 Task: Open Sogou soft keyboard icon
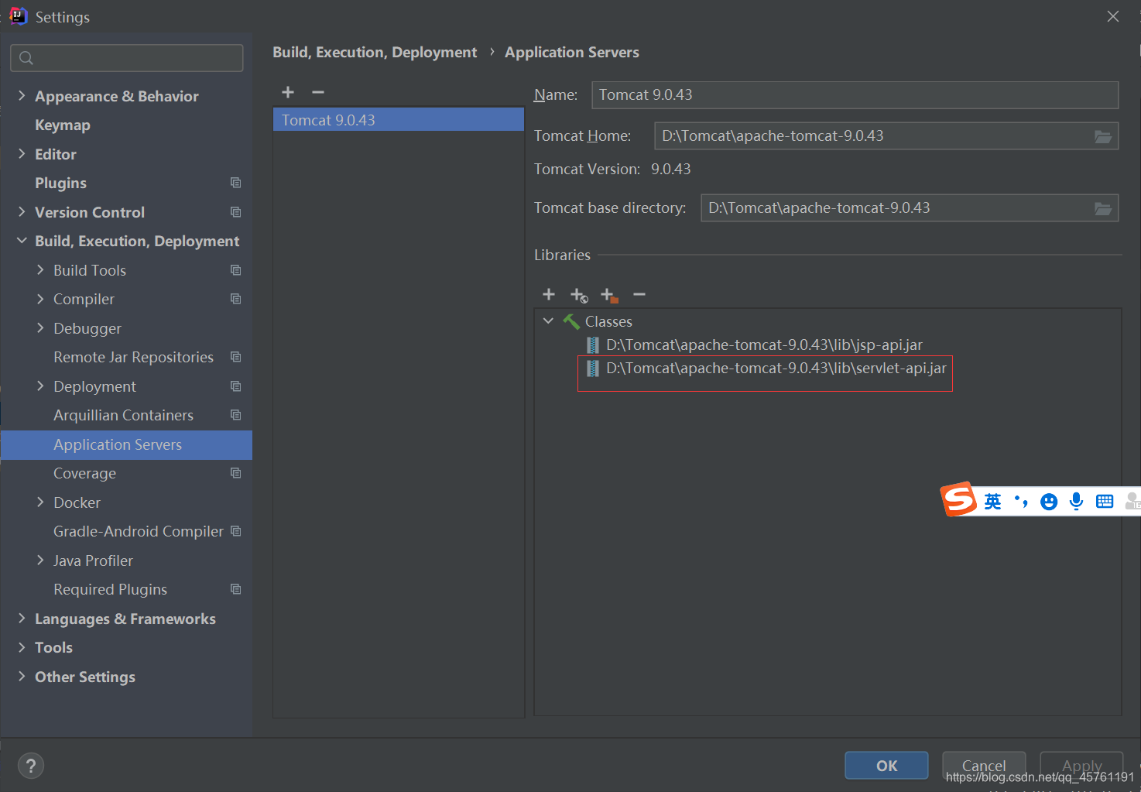click(1105, 502)
